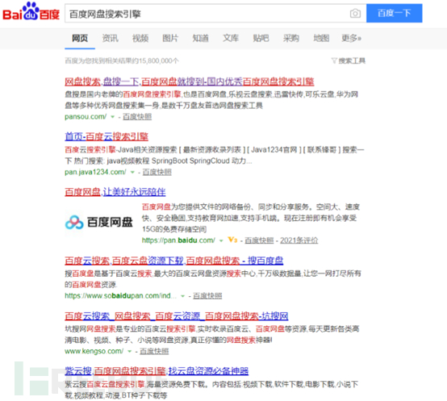
Task: Open result titled 网盘搜索,盘搜一下
Action: (x=190, y=81)
